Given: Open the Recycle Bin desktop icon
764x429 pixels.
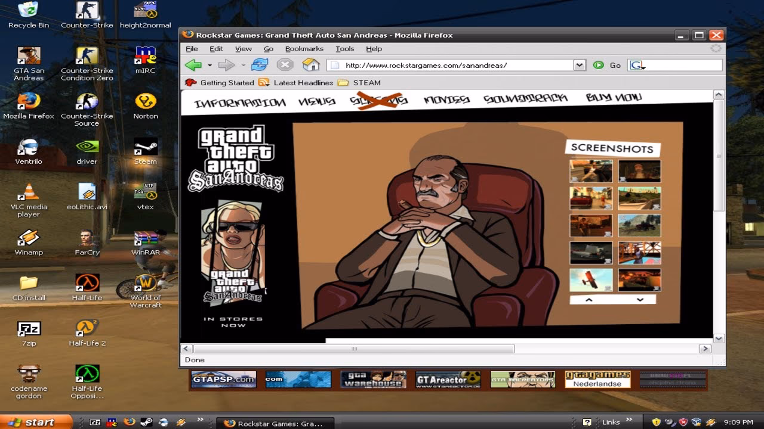Looking at the screenshot, I should 28,15.
